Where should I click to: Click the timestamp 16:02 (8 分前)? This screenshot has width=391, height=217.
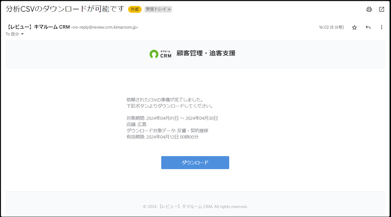(x=331, y=27)
